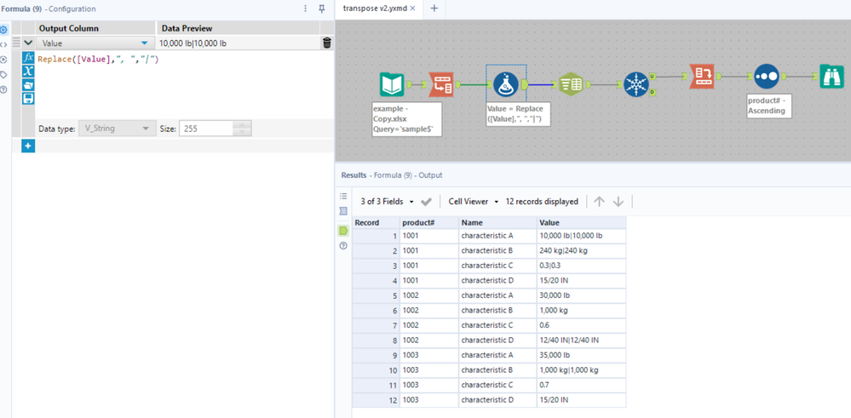Collapse the Value expression chevron

pyautogui.click(x=28, y=43)
